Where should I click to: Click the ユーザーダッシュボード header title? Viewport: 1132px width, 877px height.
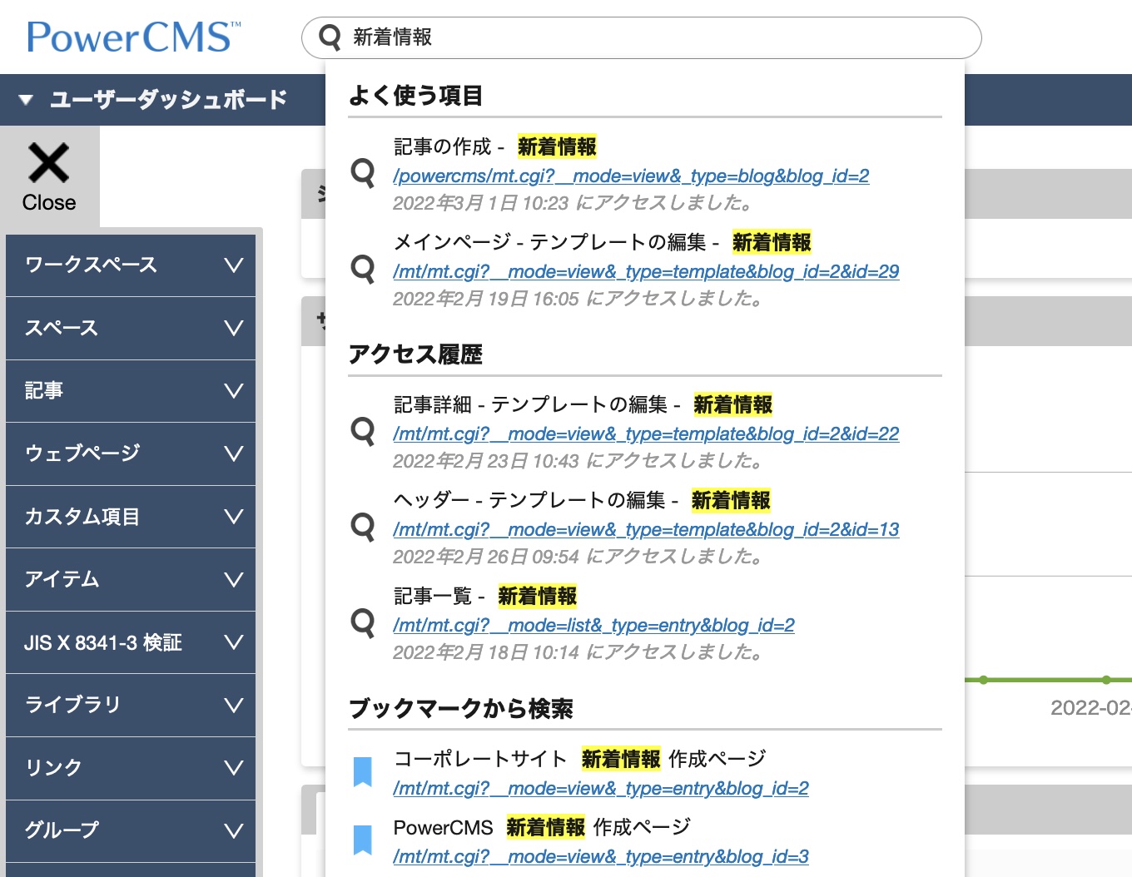point(168,100)
